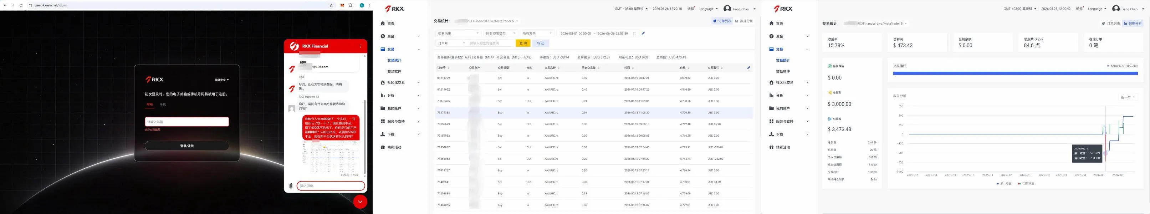Open the 通知 notifications in the order list panel header
1150x214 pixels.
click(x=691, y=9)
